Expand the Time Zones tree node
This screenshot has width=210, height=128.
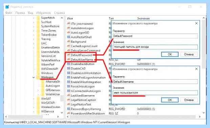click(34, 31)
